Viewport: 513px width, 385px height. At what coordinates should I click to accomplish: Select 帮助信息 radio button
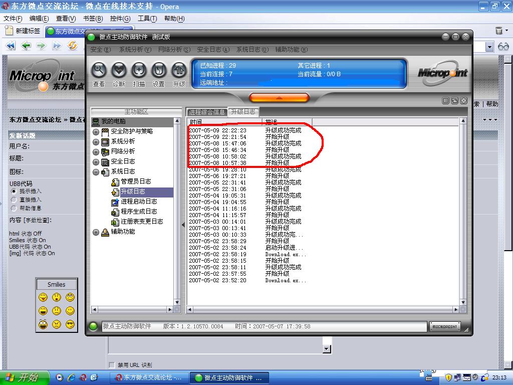14,208
